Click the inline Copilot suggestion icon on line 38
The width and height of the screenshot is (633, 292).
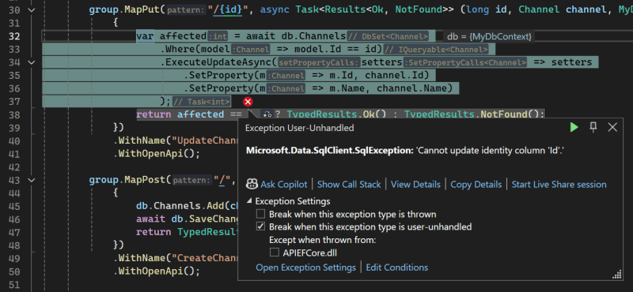267,114
